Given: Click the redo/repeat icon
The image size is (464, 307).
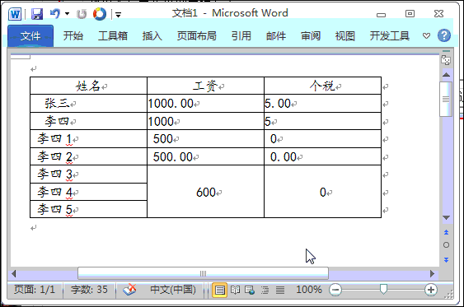Looking at the screenshot, I should coord(82,14).
